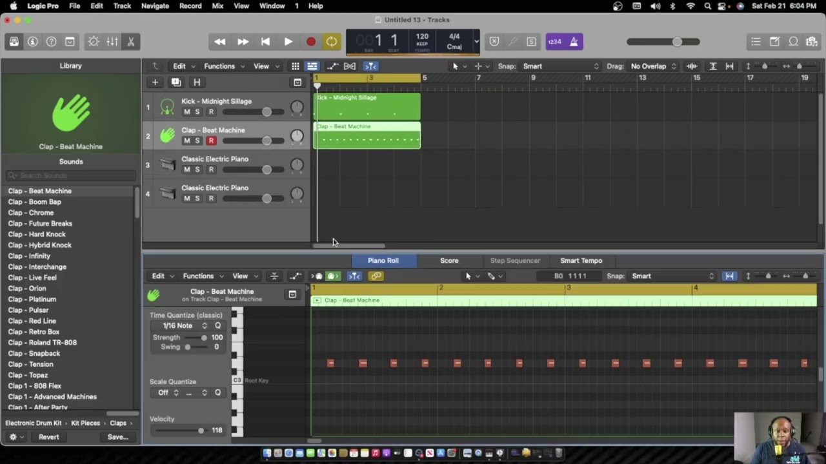The image size is (826, 464).
Task: Open the Track menu
Action: coord(122,6)
